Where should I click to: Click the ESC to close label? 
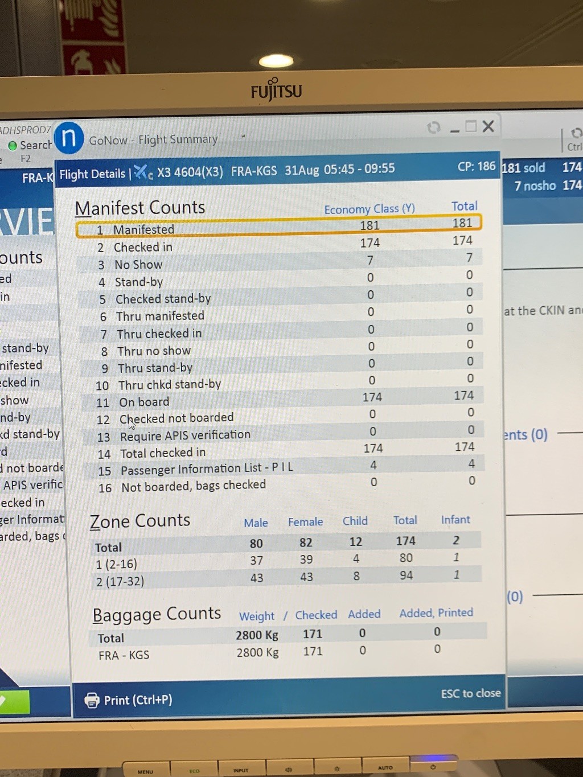pos(470,693)
